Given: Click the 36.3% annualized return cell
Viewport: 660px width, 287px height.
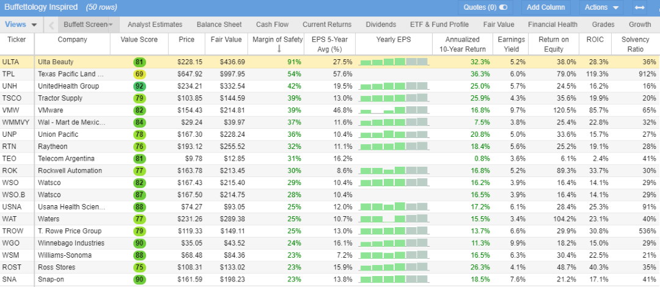Looking at the screenshot, I should [x=463, y=74].
